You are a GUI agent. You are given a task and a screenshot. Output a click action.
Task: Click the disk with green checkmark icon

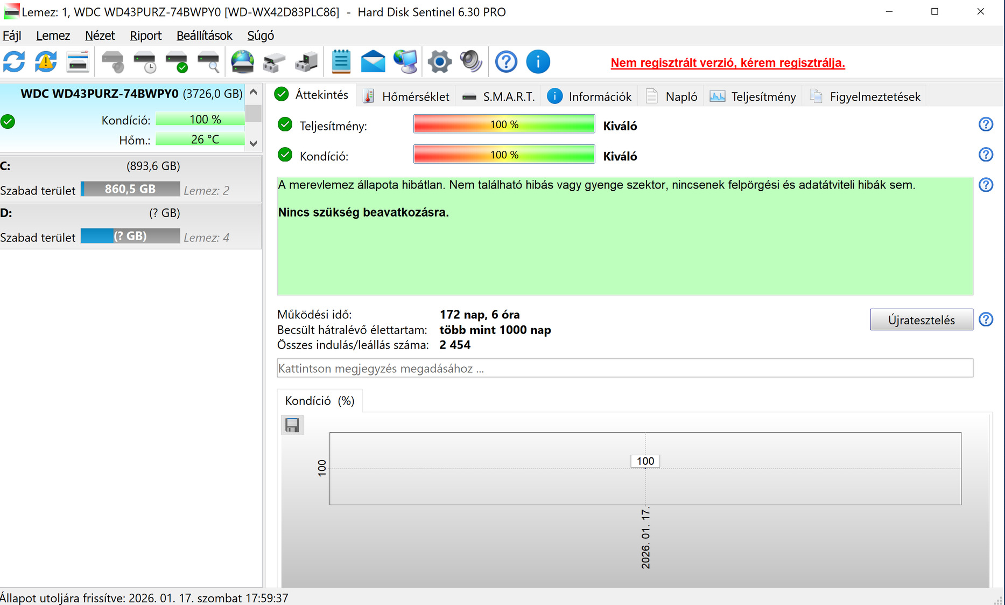(x=177, y=62)
